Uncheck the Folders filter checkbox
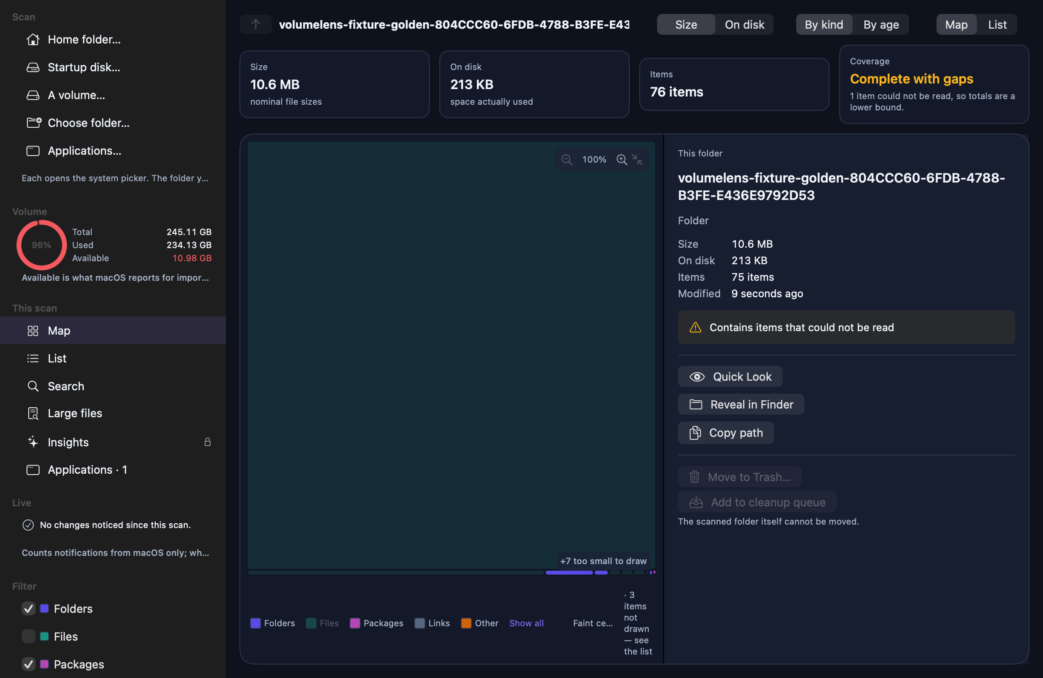The width and height of the screenshot is (1043, 678). tap(29, 609)
